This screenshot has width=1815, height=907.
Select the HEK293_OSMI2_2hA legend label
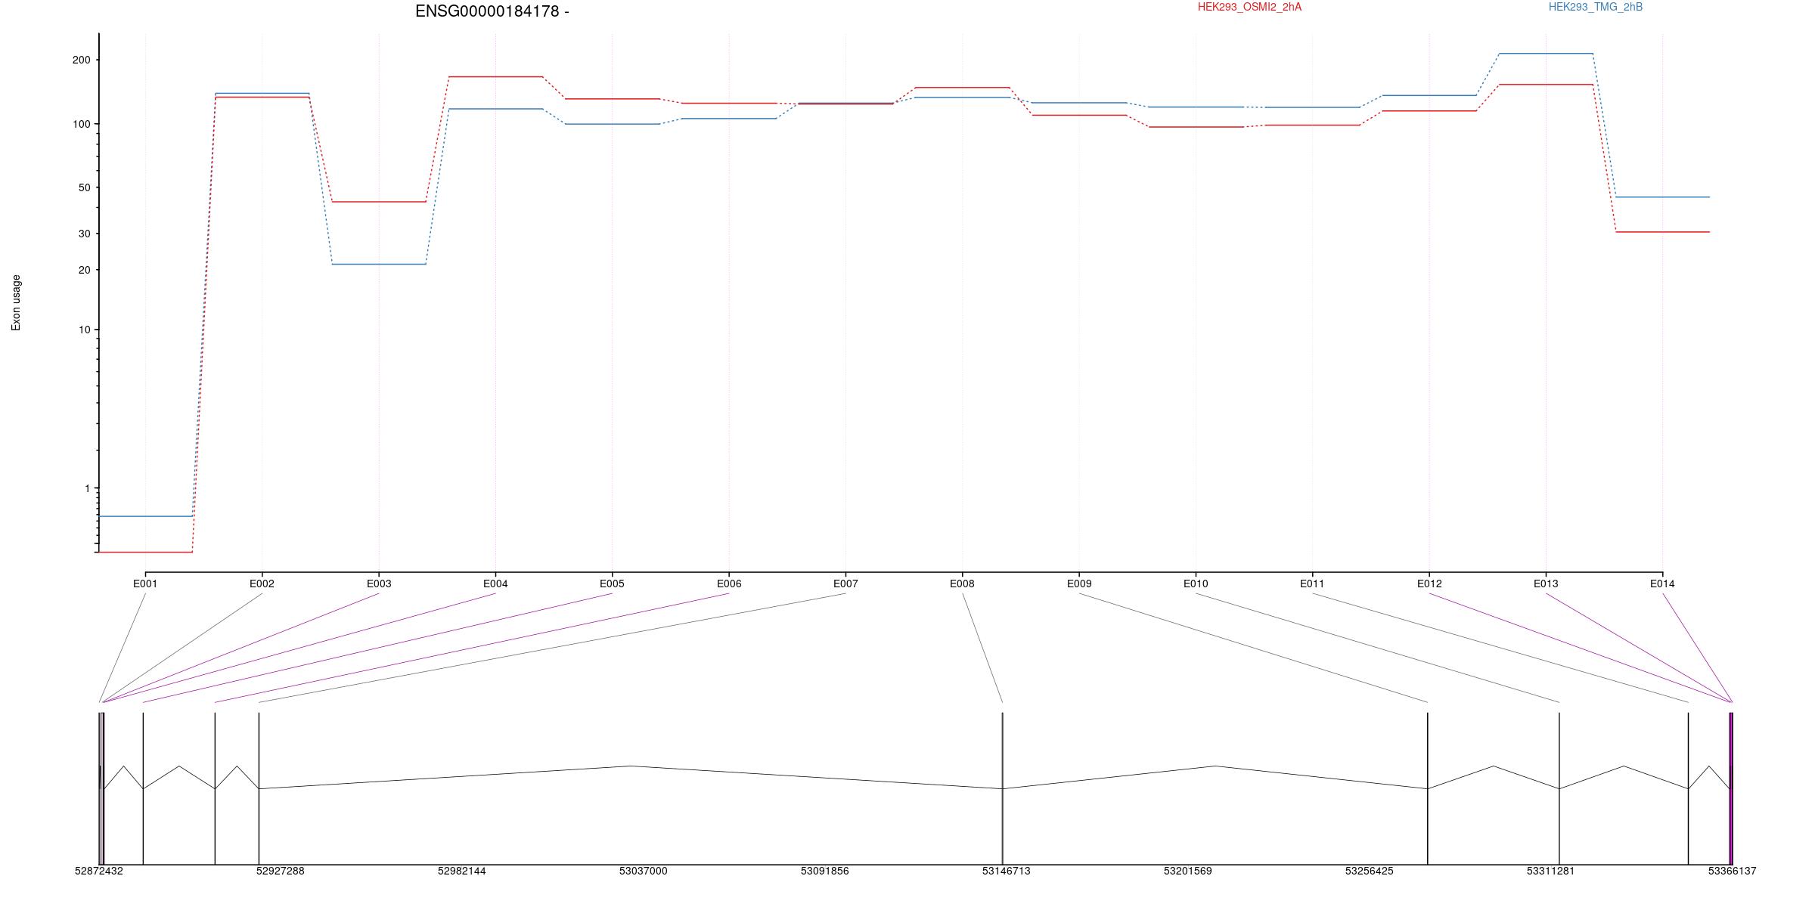(x=1249, y=7)
